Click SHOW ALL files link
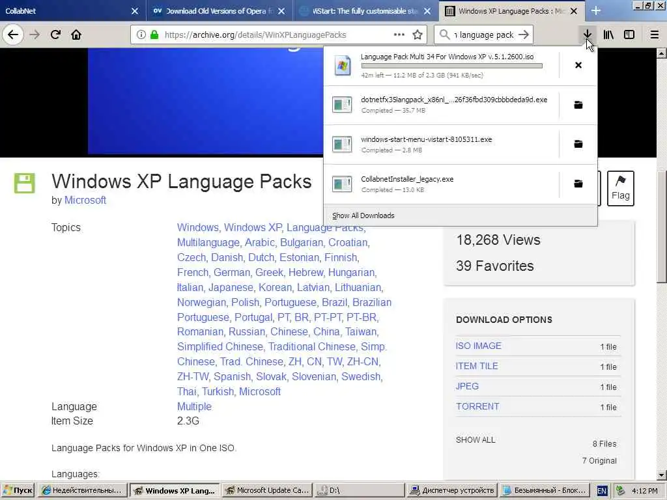This screenshot has height=500, width=667. (x=475, y=440)
